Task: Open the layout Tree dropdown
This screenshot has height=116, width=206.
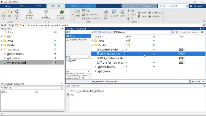Action: (195, 32)
